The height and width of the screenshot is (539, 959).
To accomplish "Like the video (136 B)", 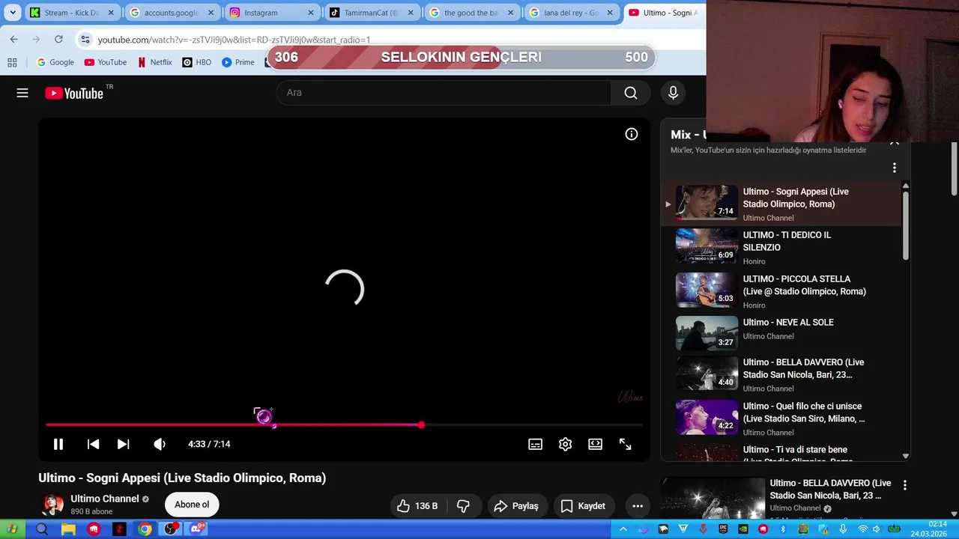I will coord(417,506).
